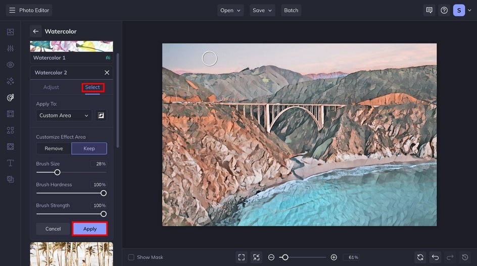The width and height of the screenshot is (477, 266).
Task: Click the Apply button
Action: 90,229
